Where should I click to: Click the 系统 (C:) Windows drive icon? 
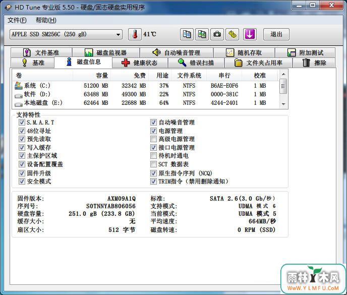coord(19,86)
